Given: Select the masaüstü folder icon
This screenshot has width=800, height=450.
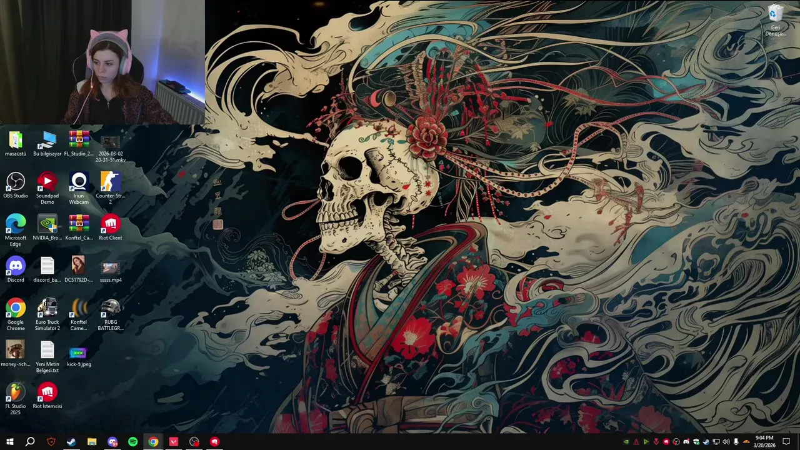Looking at the screenshot, I should click(16, 143).
